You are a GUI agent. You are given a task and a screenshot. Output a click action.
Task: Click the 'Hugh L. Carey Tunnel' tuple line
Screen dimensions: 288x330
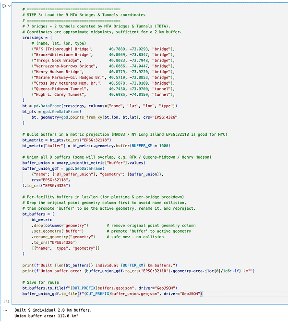[x=103, y=94]
